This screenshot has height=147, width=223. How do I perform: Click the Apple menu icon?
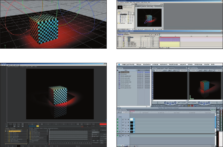tap(119, 64)
